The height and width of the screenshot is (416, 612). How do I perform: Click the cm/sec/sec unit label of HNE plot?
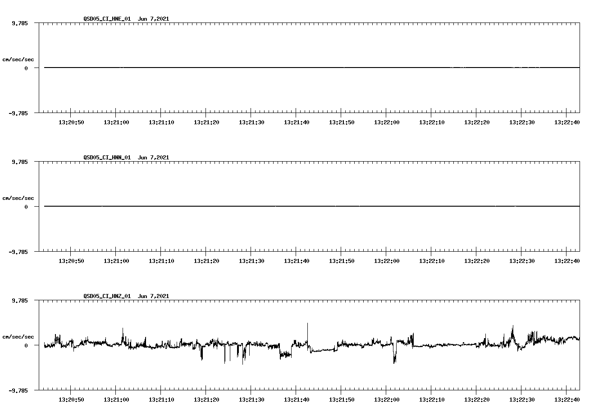[x=18, y=59]
